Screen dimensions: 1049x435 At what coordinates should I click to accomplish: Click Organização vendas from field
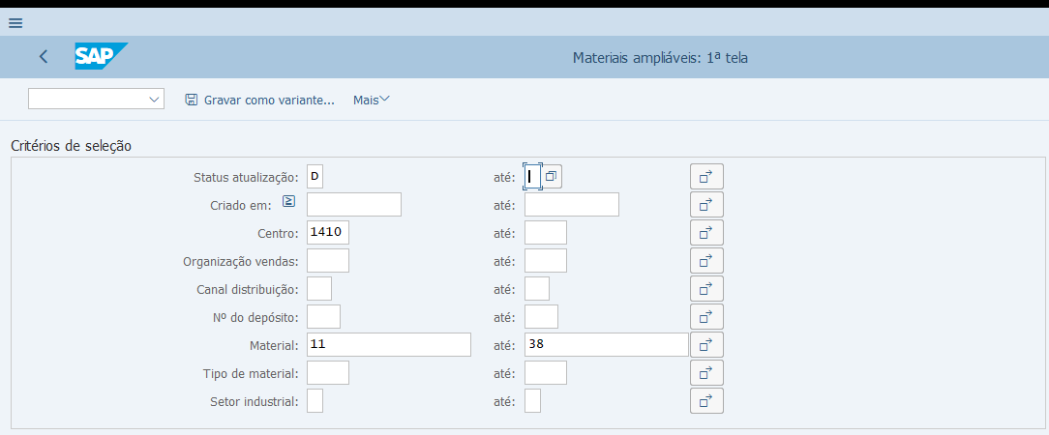click(x=328, y=261)
